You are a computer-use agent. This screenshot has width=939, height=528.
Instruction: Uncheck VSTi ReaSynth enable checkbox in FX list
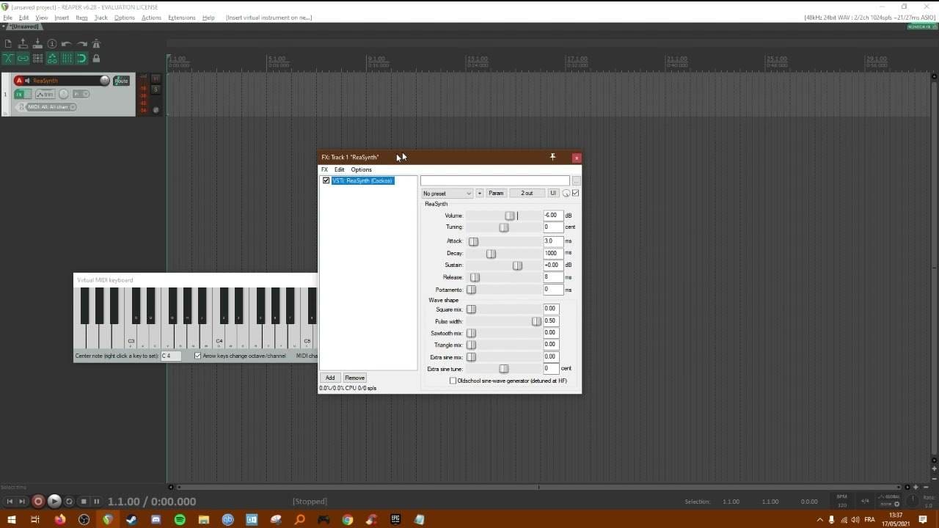pyautogui.click(x=326, y=180)
